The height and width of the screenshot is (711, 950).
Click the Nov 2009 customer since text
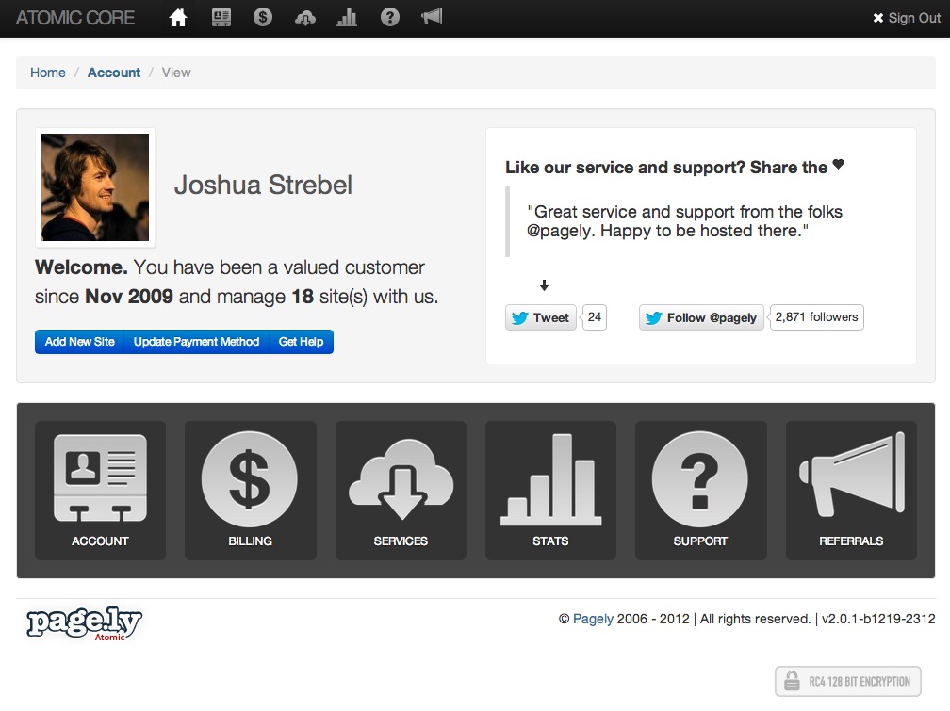(x=129, y=297)
